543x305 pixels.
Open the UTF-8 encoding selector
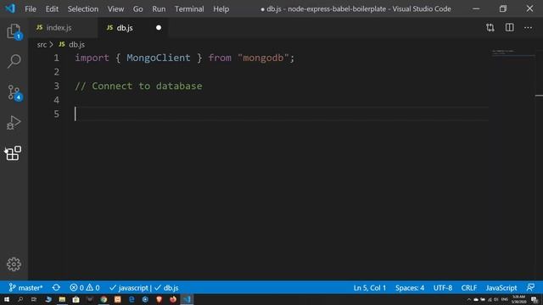click(443, 287)
